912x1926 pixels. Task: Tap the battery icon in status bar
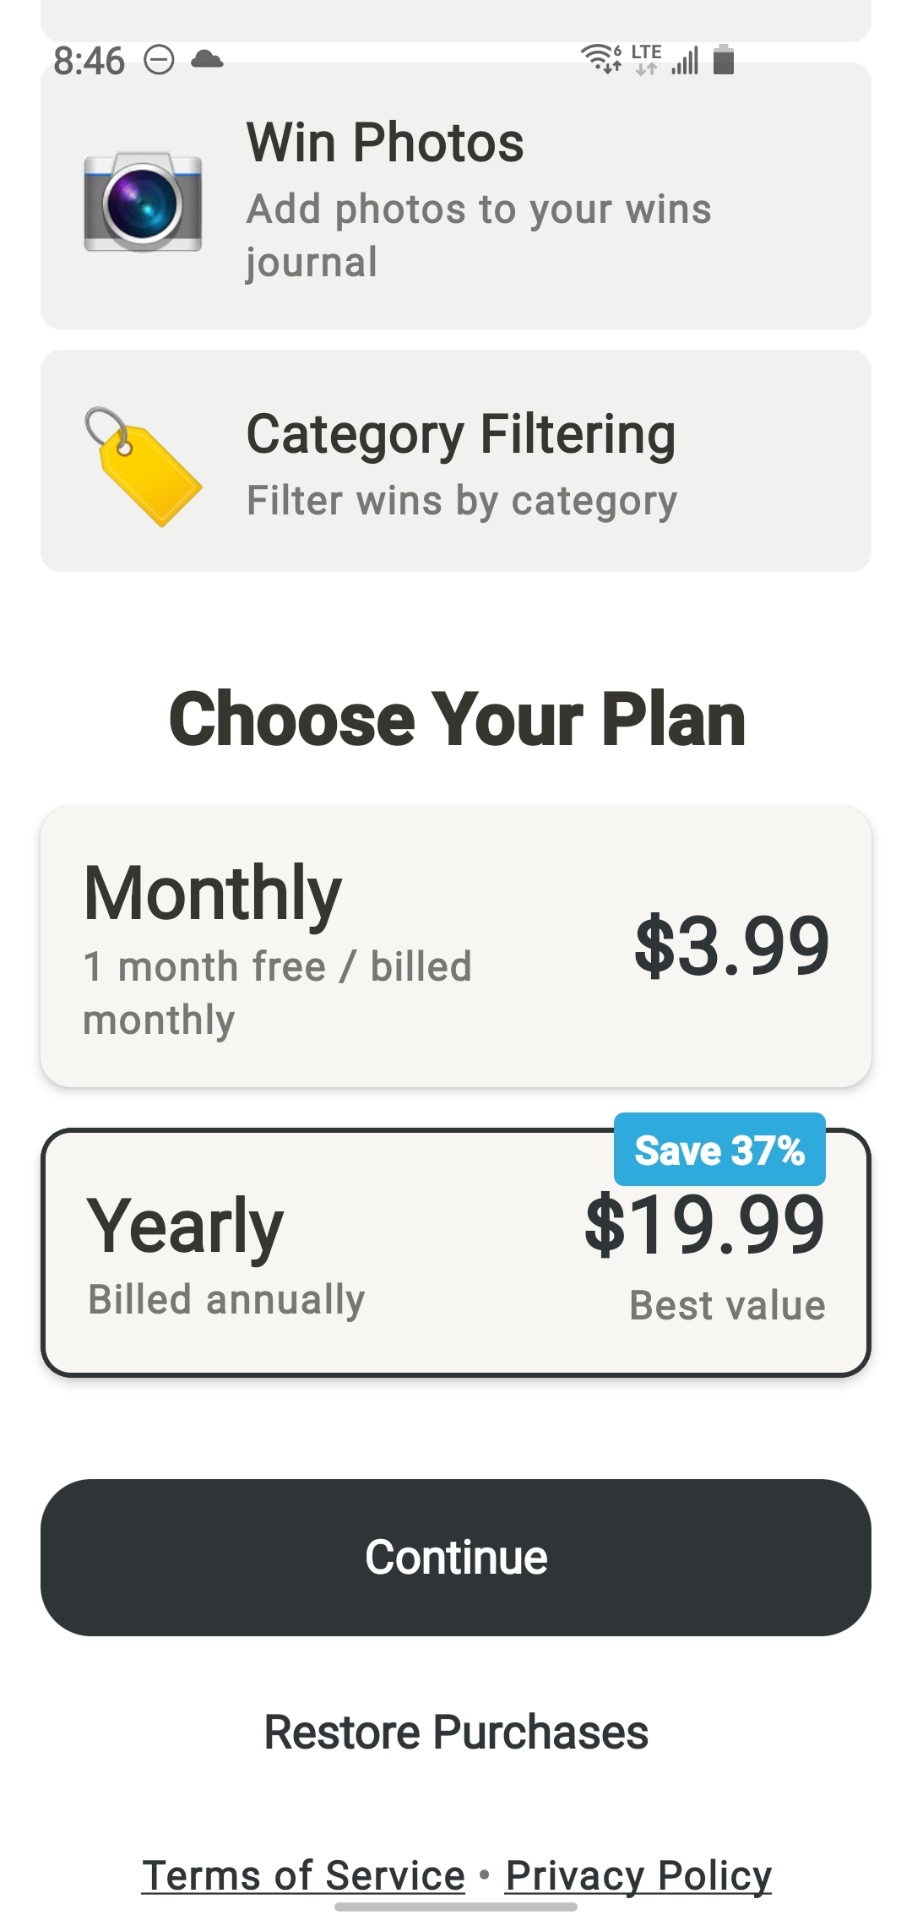tap(724, 60)
